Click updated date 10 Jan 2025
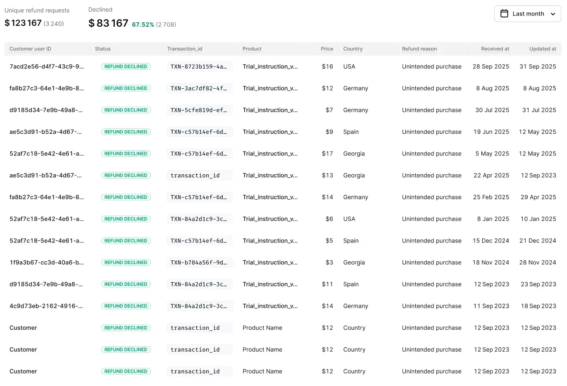The height and width of the screenshot is (386, 567). [x=538, y=219]
